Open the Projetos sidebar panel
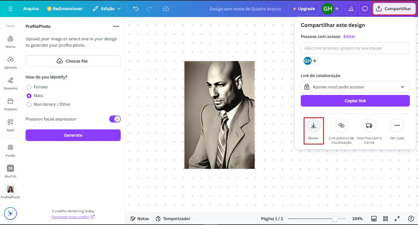 (10, 104)
